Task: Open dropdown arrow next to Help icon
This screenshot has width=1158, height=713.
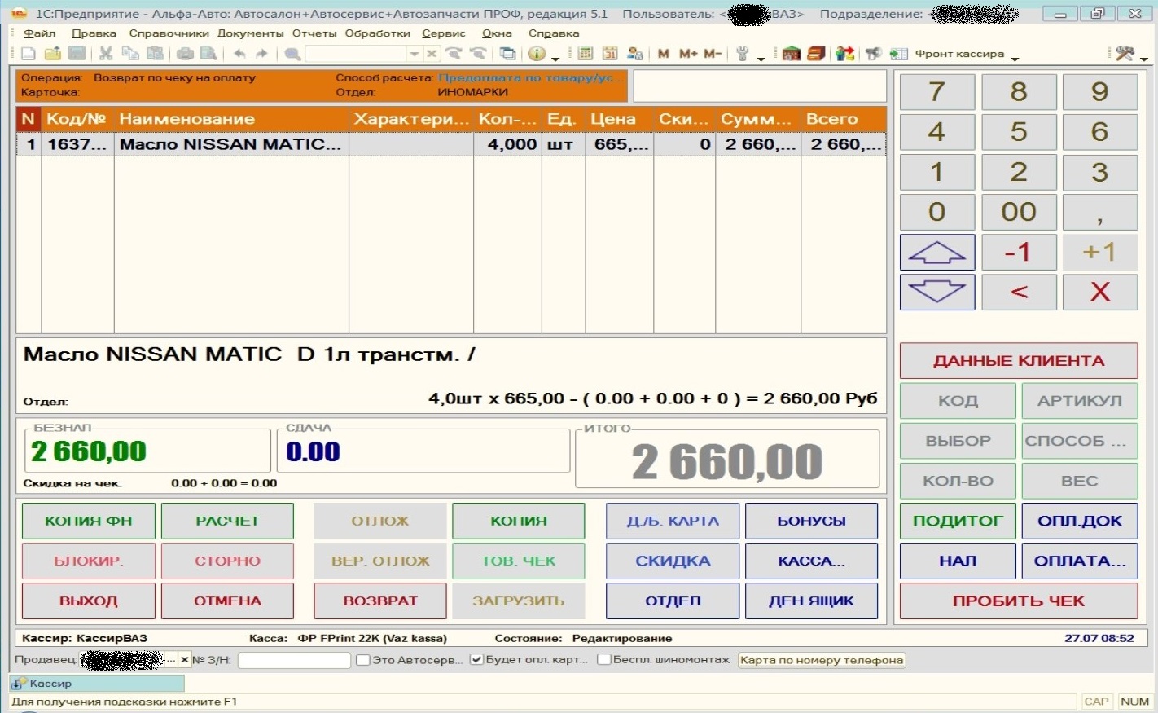Action: (x=555, y=58)
